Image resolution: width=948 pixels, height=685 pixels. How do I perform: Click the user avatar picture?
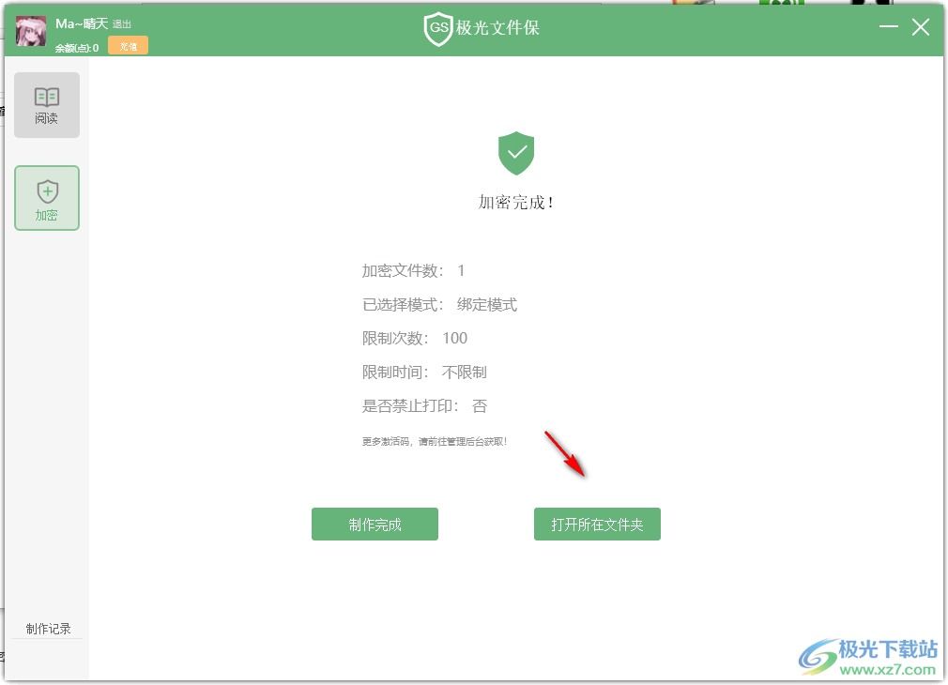(x=31, y=31)
